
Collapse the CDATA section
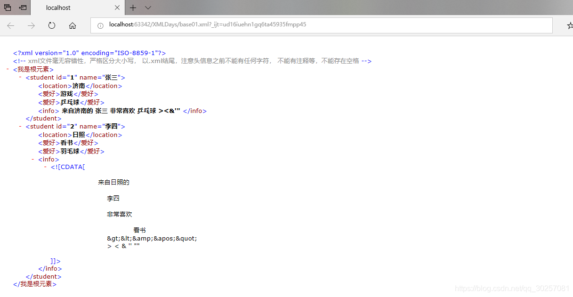(46, 167)
